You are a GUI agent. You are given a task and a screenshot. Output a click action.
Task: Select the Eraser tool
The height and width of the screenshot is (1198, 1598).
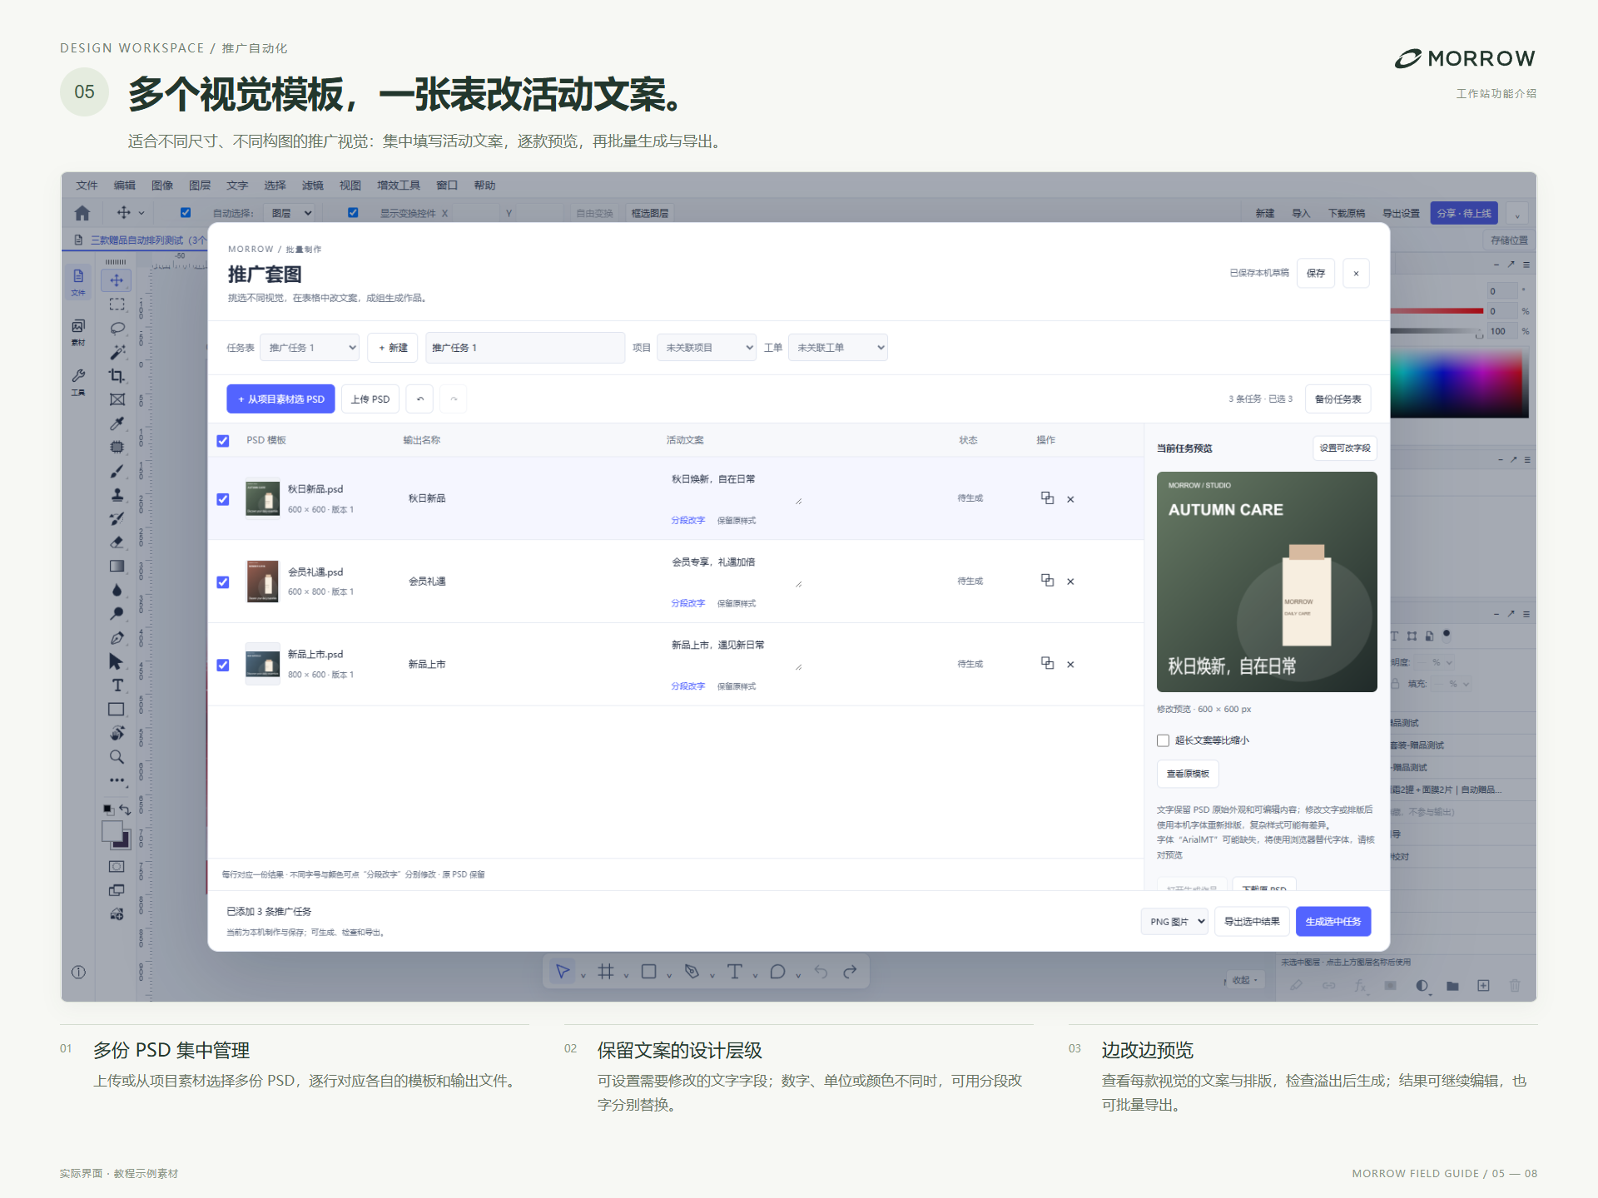coord(117,542)
